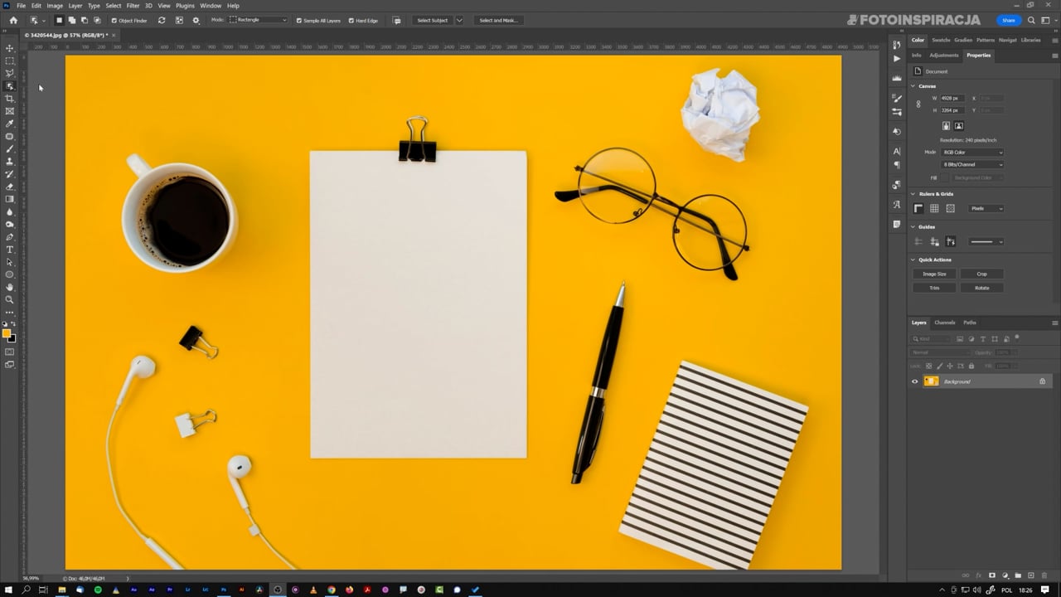1061x597 pixels.
Task: Toggle rulers in Rulers & Grids
Action: pos(918,208)
